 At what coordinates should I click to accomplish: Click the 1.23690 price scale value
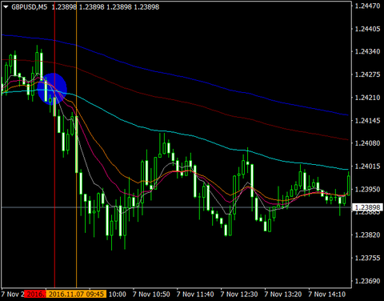367,281
